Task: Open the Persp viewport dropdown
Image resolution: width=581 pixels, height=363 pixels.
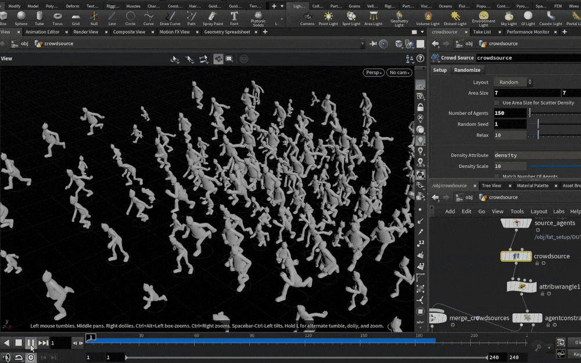Action: (374, 72)
